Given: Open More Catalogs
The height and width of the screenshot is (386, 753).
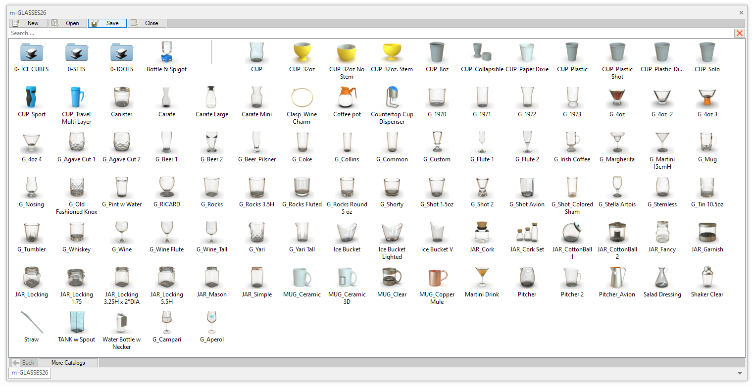Looking at the screenshot, I should point(68,363).
